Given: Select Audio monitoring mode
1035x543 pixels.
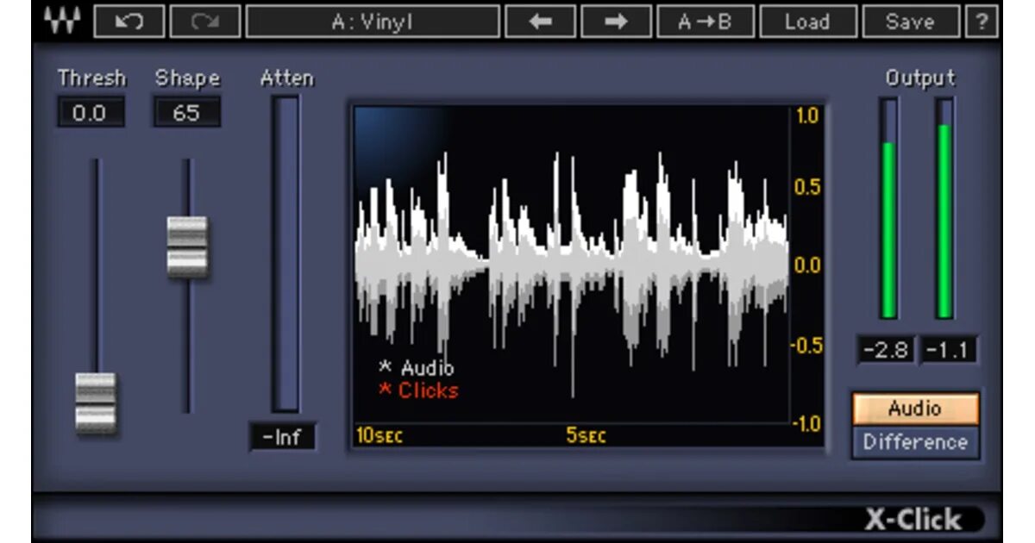Looking at the screenshot, I should (915, 409).
